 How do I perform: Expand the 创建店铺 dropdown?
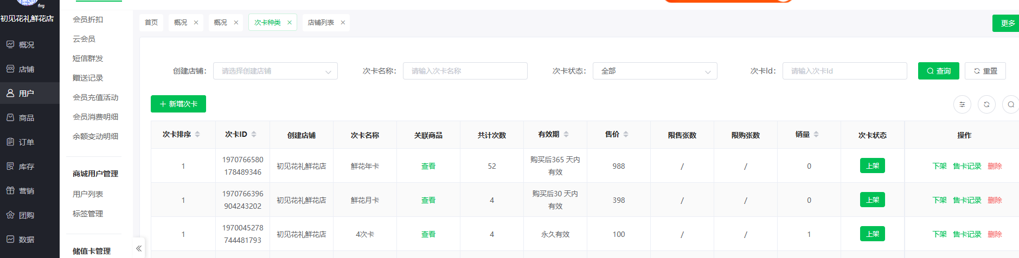pyautogui.click(x=275, y=71)
